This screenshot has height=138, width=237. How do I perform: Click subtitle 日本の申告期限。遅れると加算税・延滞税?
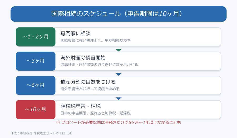point(96,113)
